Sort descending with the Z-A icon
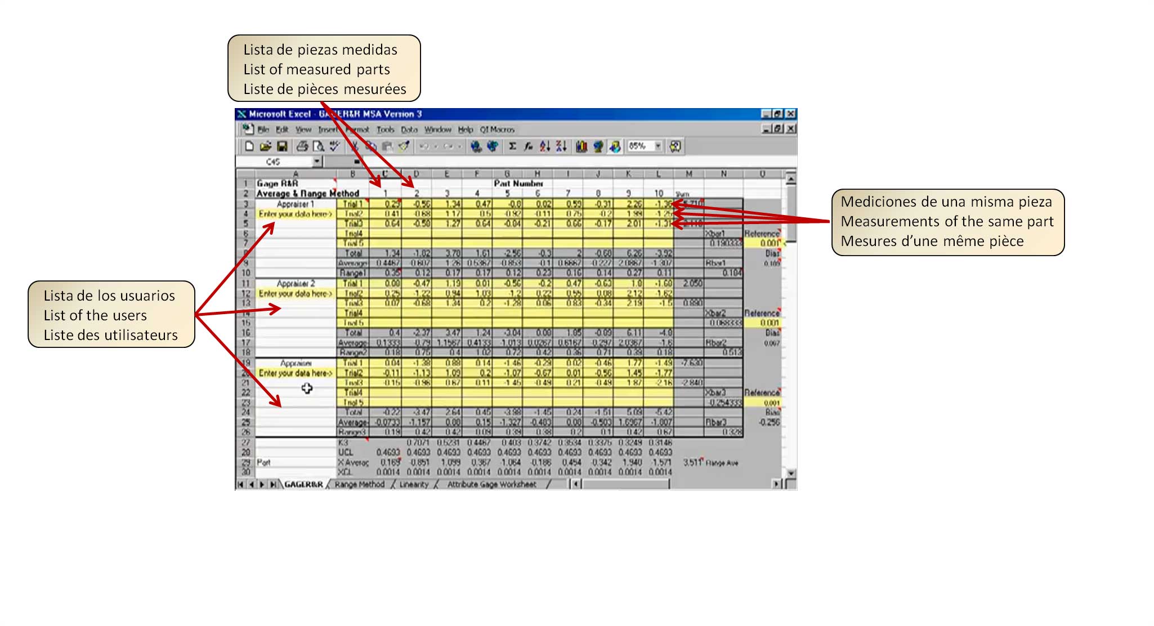The width and height of the screenshot is (1154, 626). (561, 146)
